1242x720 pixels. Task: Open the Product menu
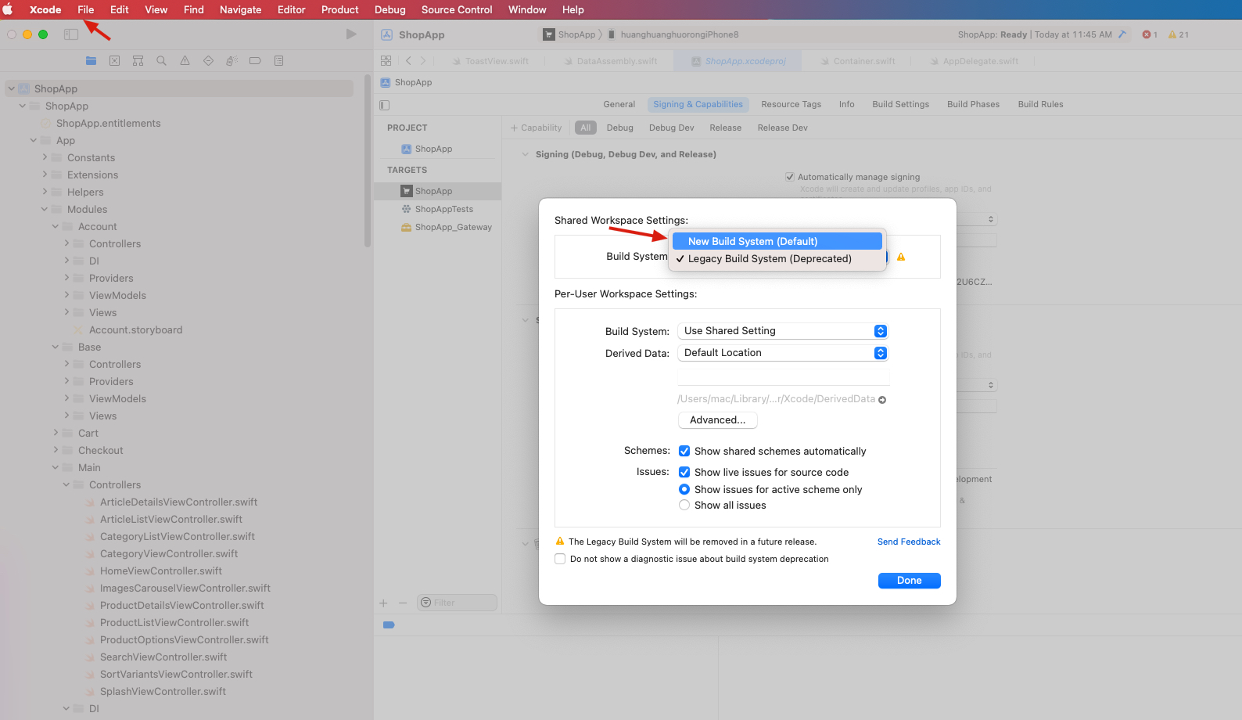[x=339, y=9]
